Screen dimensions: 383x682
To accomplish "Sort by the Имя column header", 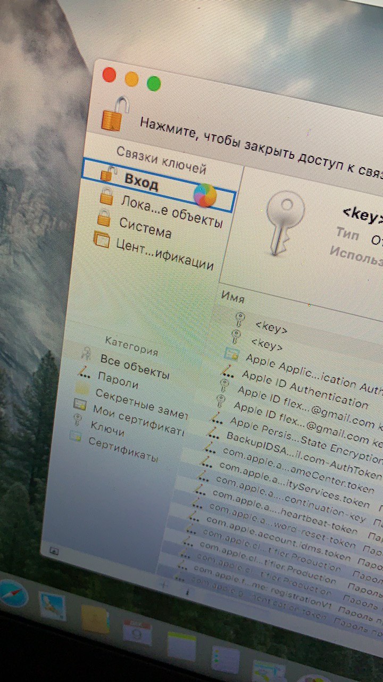I will [232, 297].
